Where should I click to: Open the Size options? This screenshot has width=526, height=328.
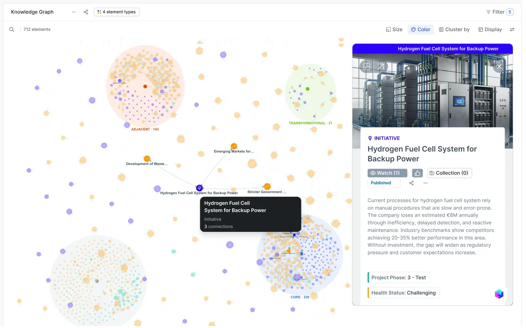[x=394, y=30]
